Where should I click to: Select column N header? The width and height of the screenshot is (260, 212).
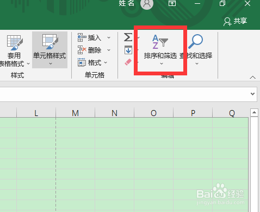pos(114,113)
